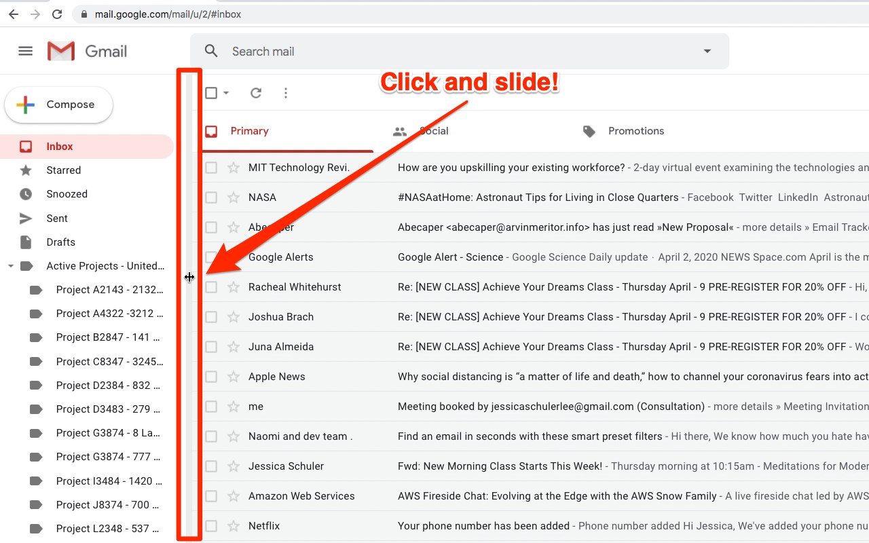869x543 pixels.
Task: Click the refresh inbox icon
Action: 256,93
